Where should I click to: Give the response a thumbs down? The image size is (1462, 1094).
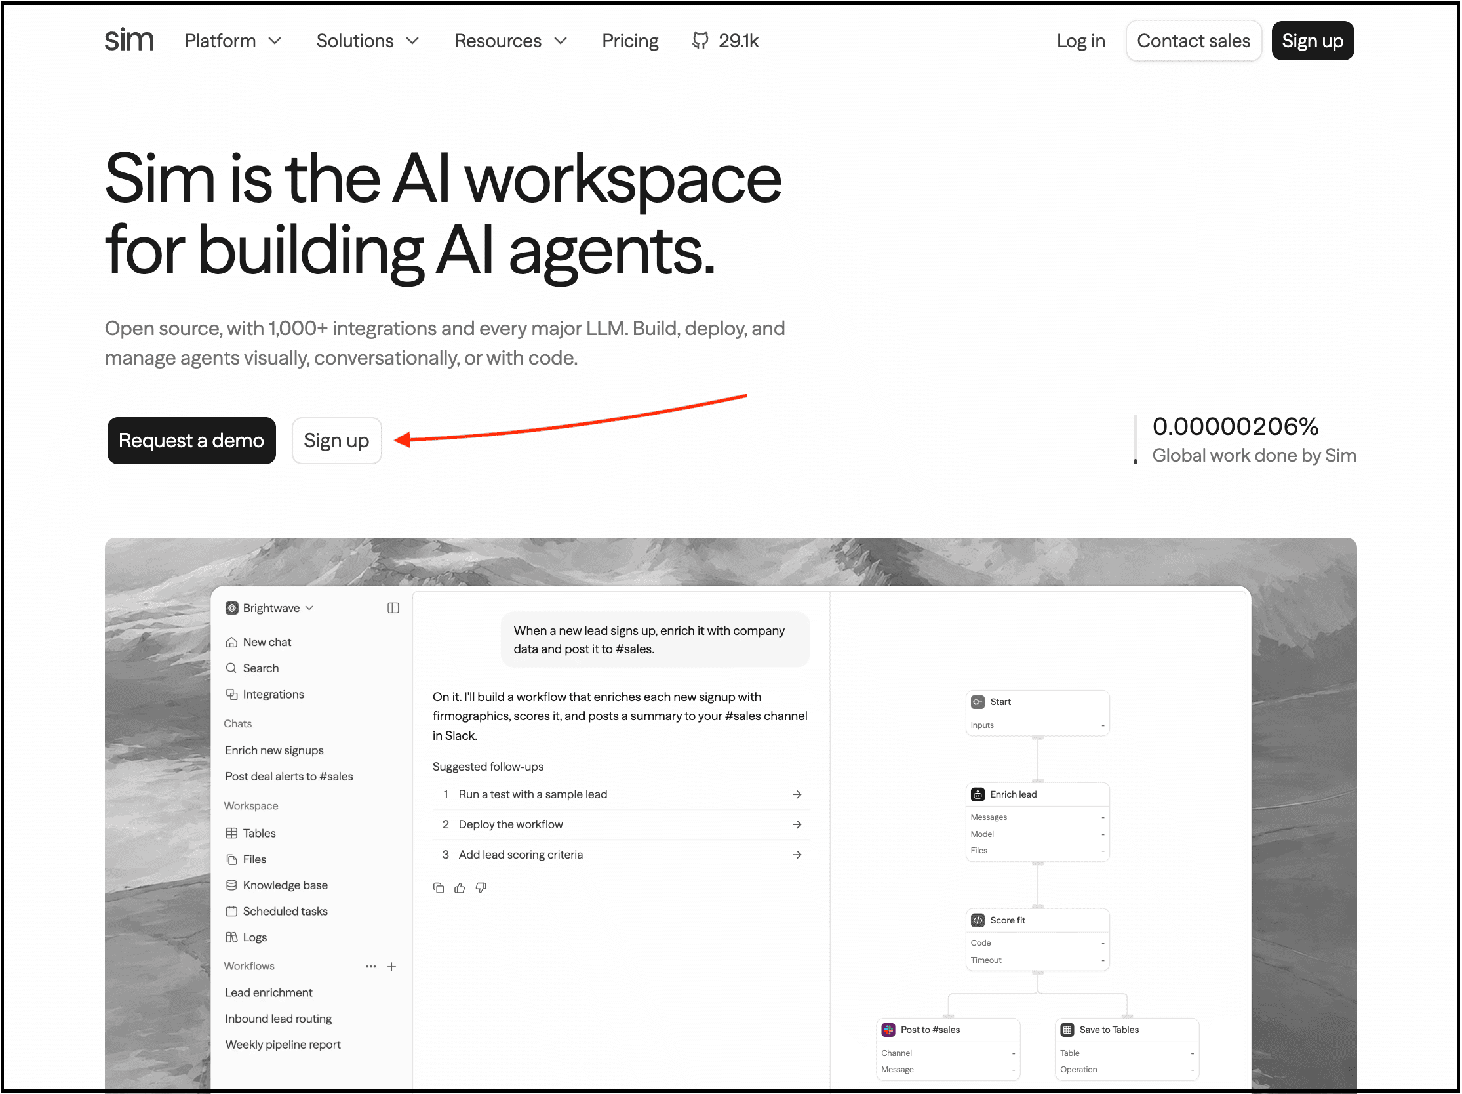pyautogui.click(x=481, y=888)
